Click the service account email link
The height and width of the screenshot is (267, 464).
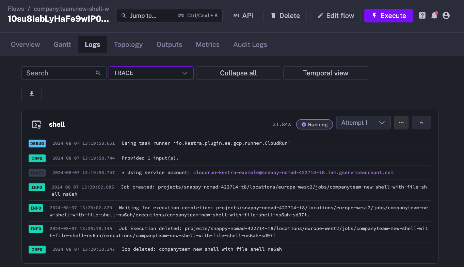[x=293, y=173]
